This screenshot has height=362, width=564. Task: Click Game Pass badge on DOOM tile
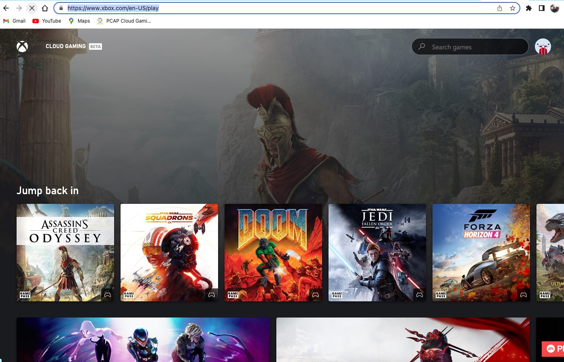click(233, 295)
